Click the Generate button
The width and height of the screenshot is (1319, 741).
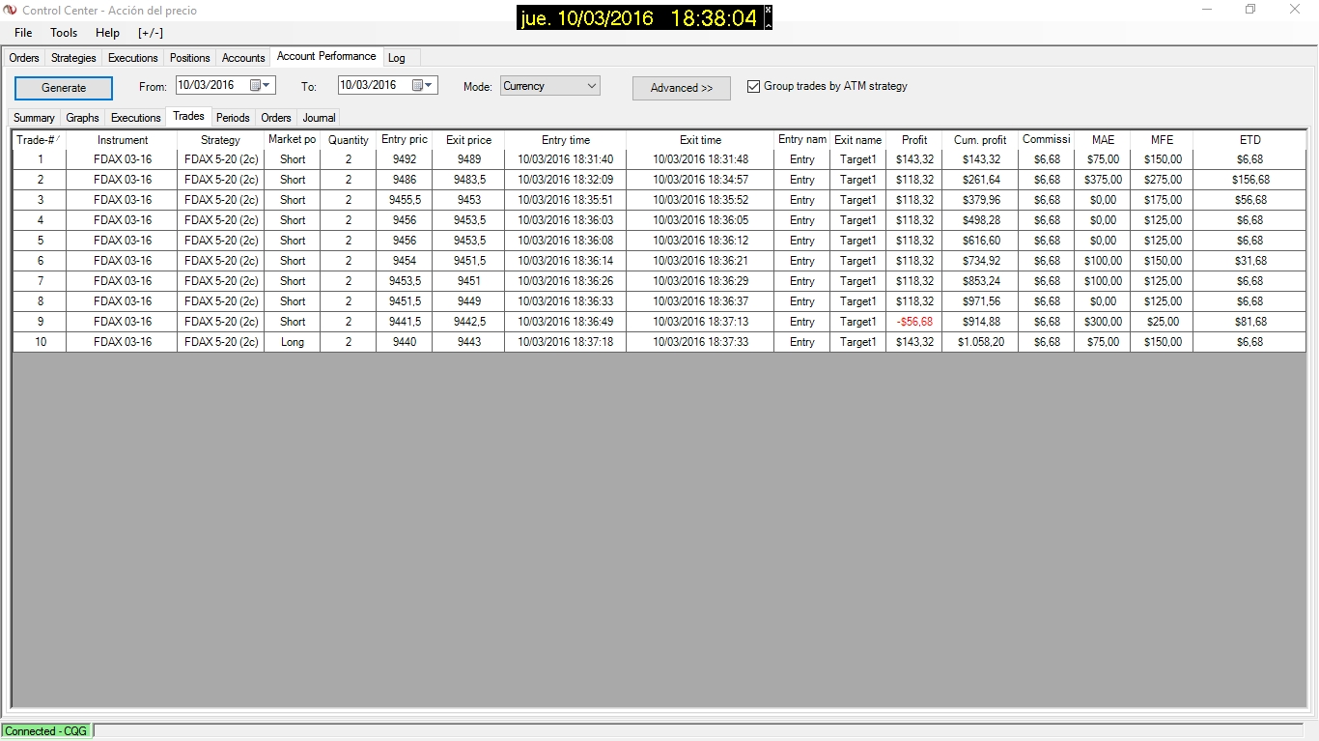click(x=64, y=88)
